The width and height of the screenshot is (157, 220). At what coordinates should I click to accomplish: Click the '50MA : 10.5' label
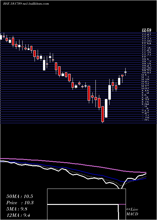[x=19, y=196]
